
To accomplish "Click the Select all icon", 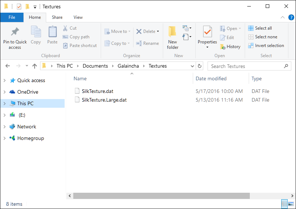I will pos(251,28).
